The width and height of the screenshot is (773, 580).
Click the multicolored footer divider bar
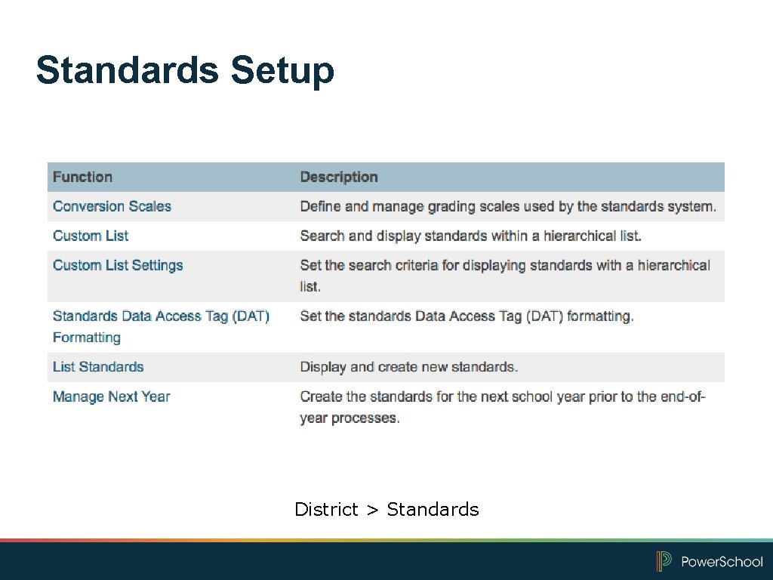point(386,541)
